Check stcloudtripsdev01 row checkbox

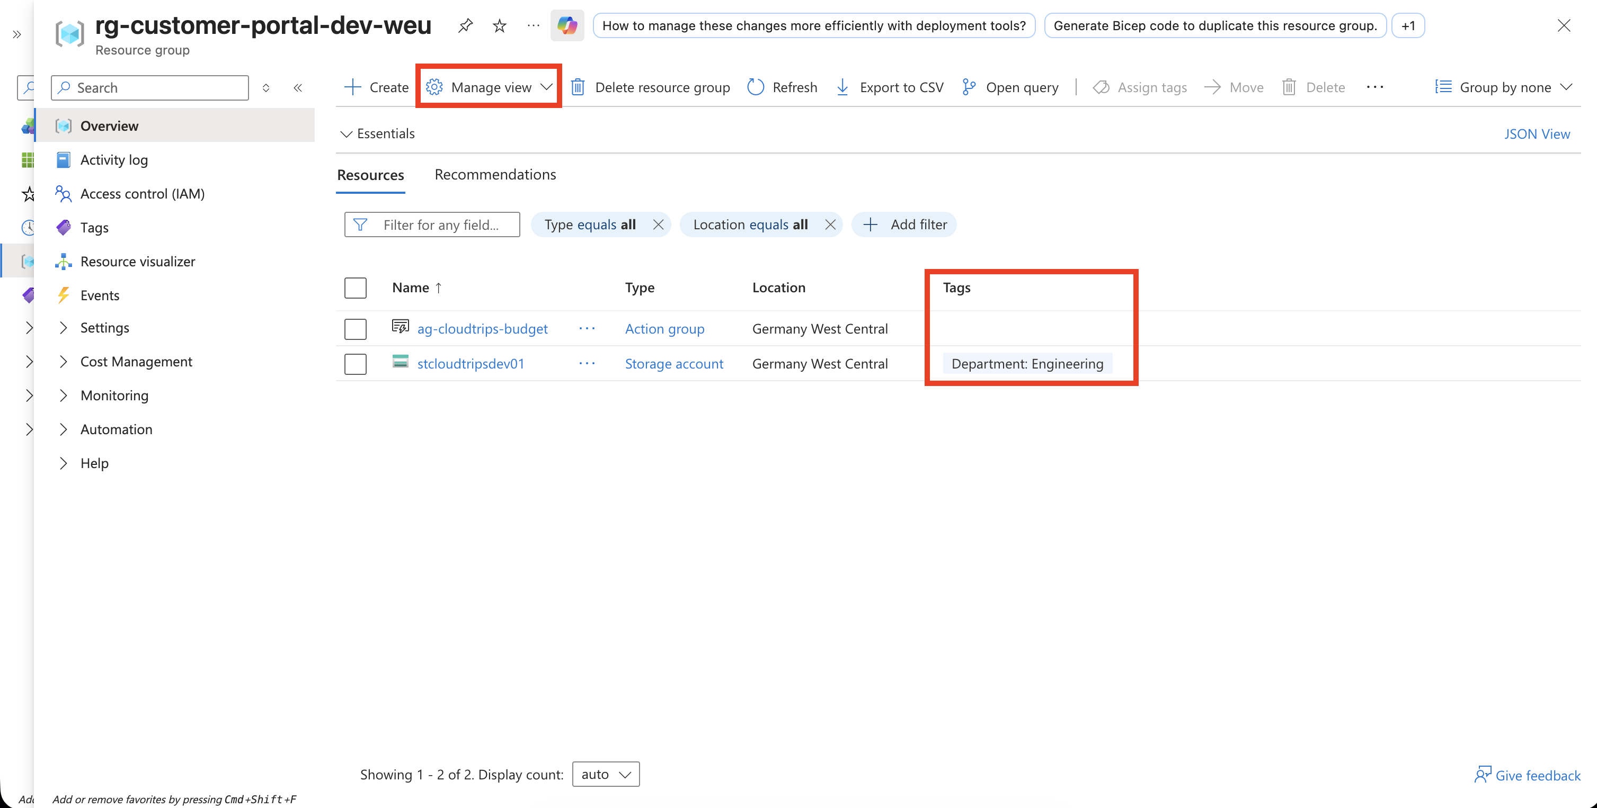pyautogui.click(x=355, y=364)
